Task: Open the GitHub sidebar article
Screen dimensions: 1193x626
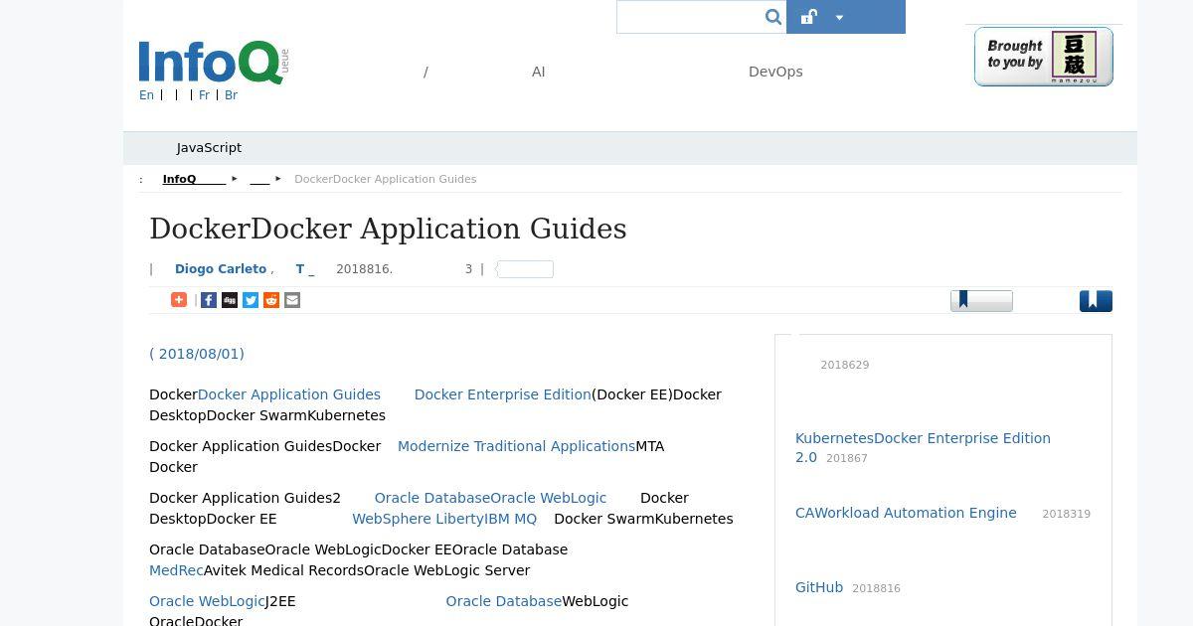Action: pyautogui.click(x=819, y=587)
